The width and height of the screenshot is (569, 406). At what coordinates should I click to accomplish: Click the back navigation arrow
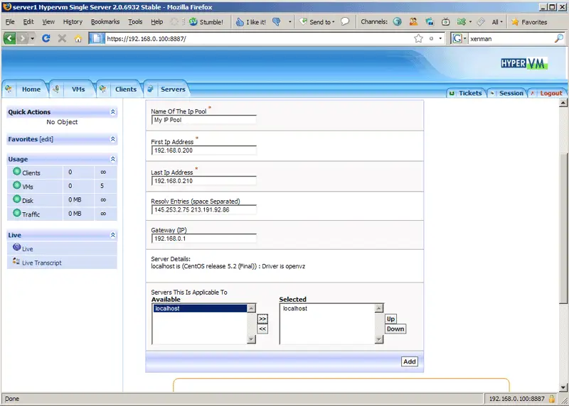click(10, 38)
